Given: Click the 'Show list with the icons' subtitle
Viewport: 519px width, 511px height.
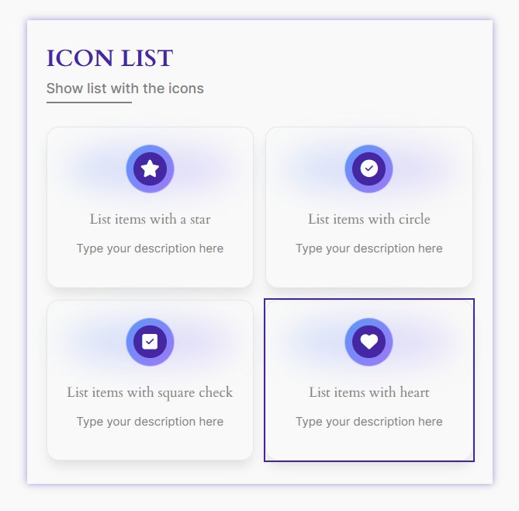Looking at the screenshot, I should 125,89.
